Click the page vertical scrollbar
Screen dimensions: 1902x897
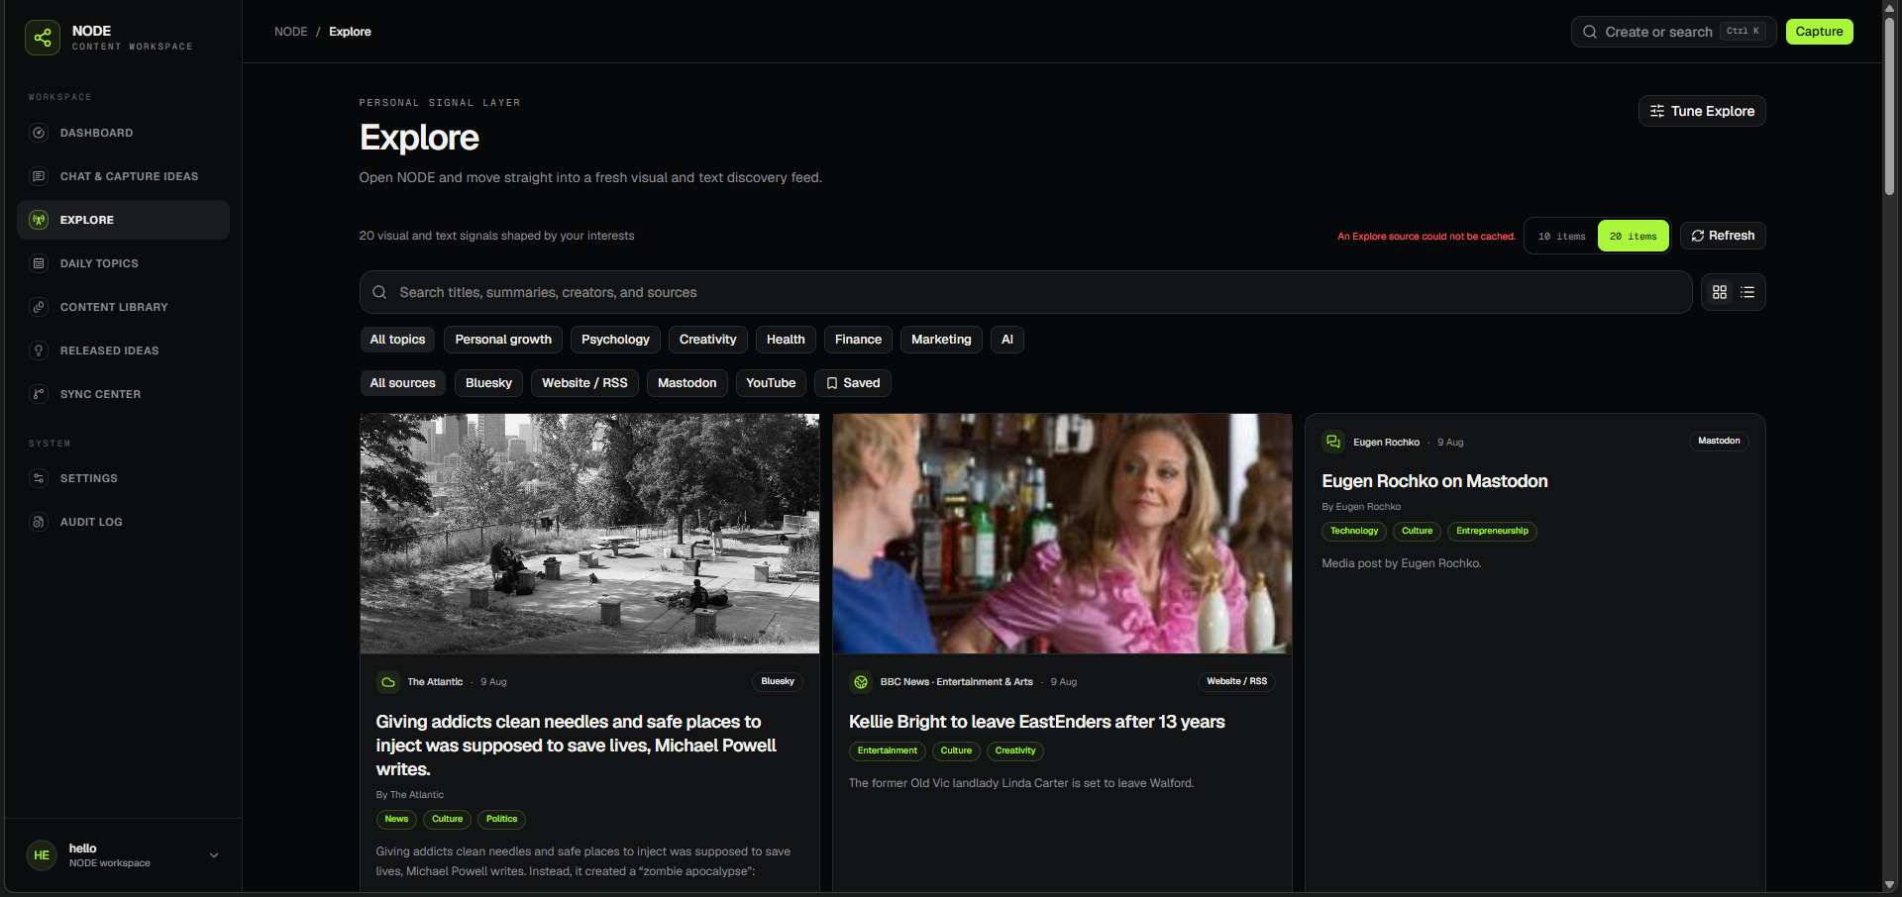click(1889, 106)
